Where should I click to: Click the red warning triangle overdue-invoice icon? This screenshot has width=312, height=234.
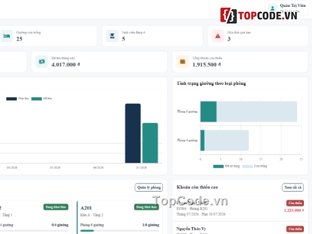pos(218,36)
